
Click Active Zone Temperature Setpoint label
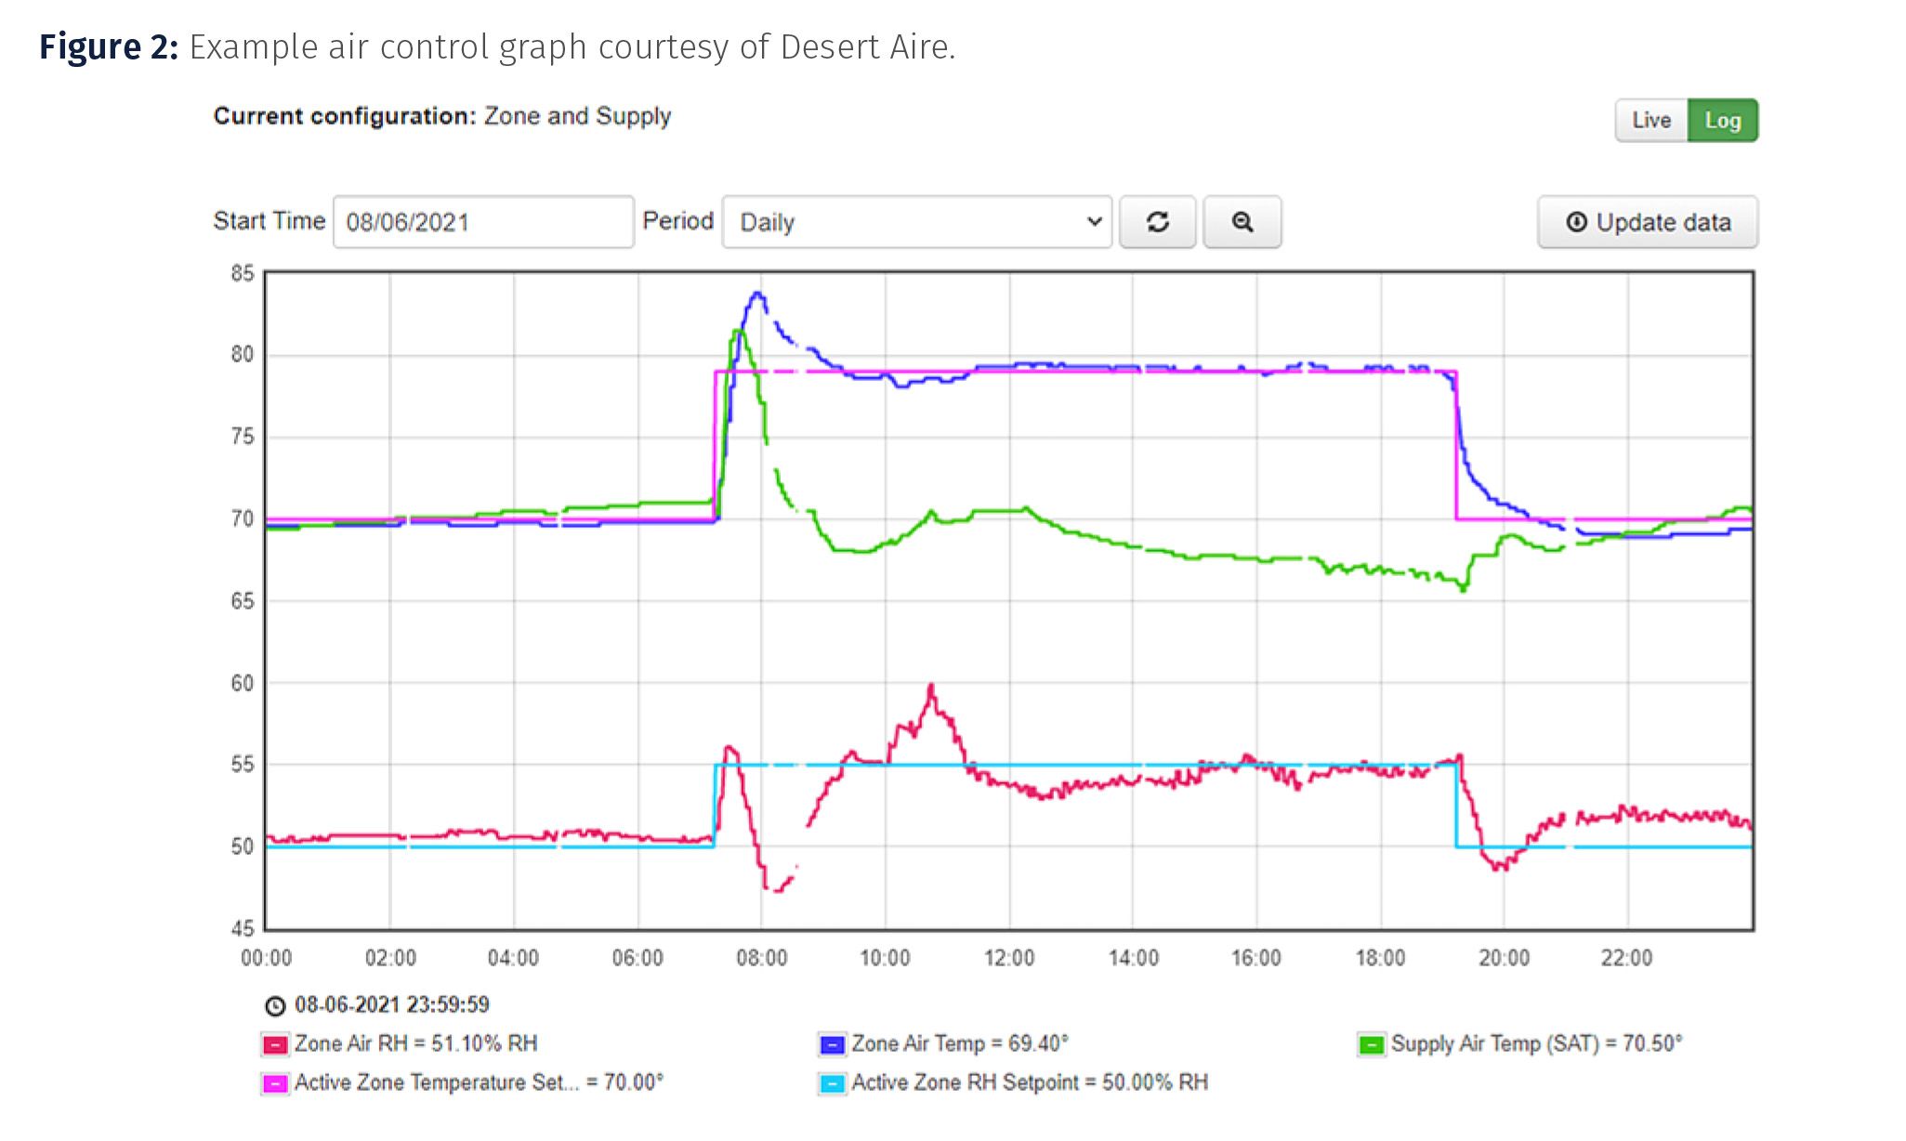tap(479, 1082)
